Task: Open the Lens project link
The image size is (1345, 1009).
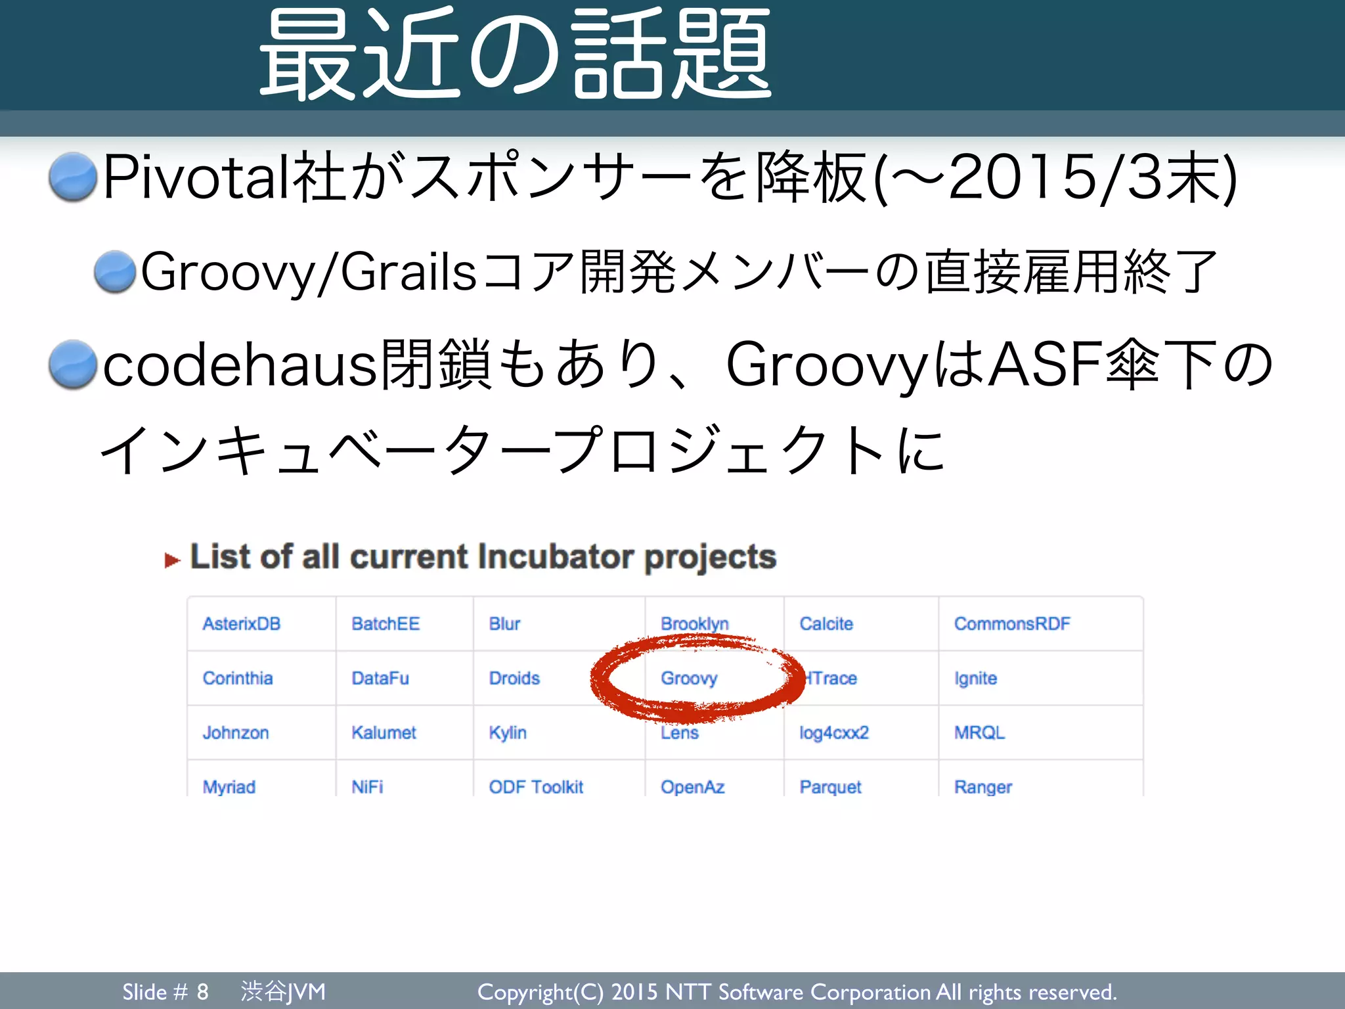Action: [x=680, y=732]
